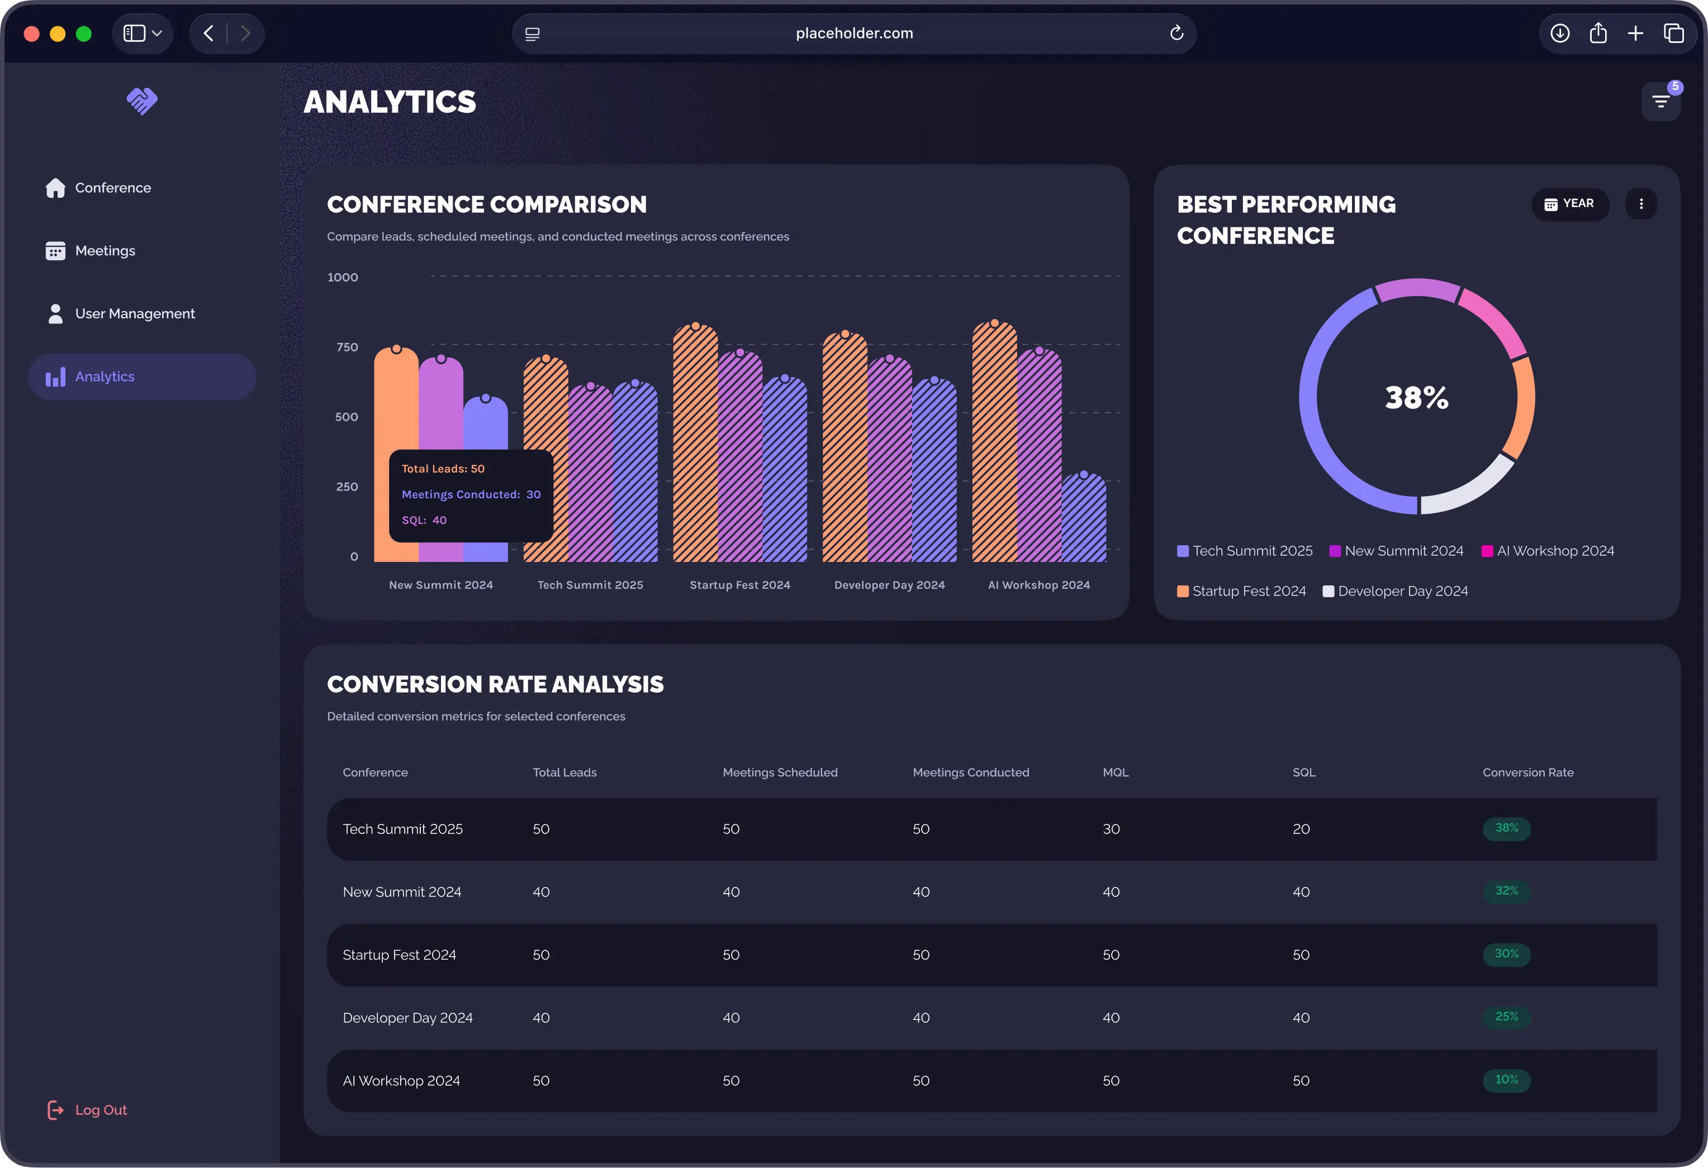Viewport: 1708px width, 1168px height.
Task: Reload the page
Action: click(1176, 33)
